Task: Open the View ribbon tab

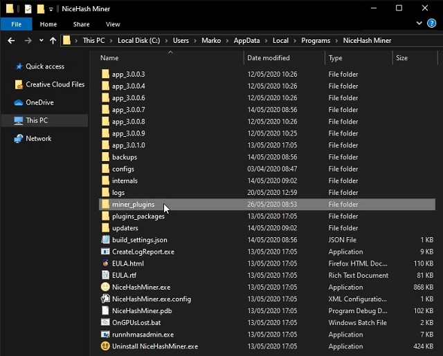Action: pos(113,24)
